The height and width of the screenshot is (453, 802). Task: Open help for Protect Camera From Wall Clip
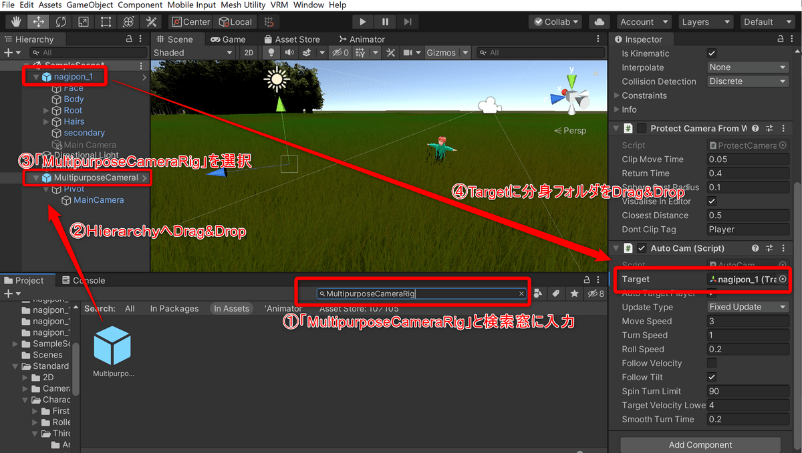[755, 129]
